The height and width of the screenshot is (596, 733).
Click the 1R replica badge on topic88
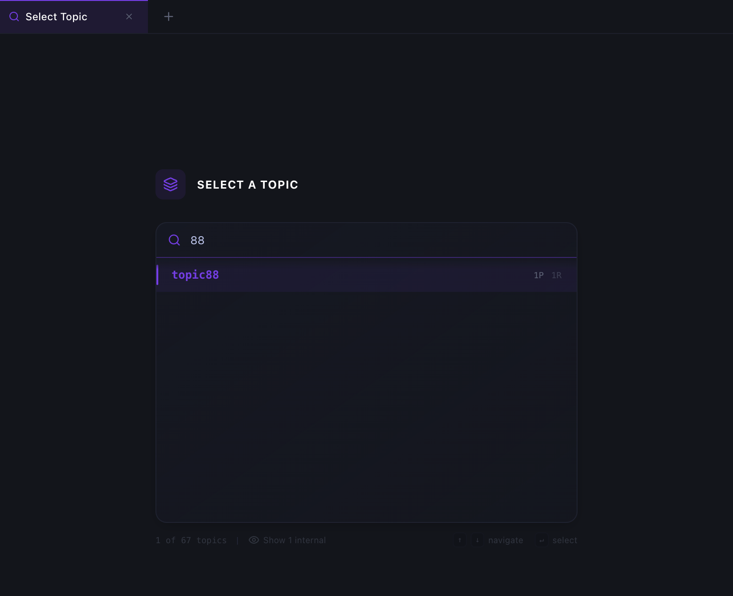(x=556, y=275)
